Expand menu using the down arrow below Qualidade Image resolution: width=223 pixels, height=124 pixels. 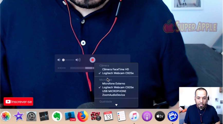pyautogui.click(x=116, y=105)
